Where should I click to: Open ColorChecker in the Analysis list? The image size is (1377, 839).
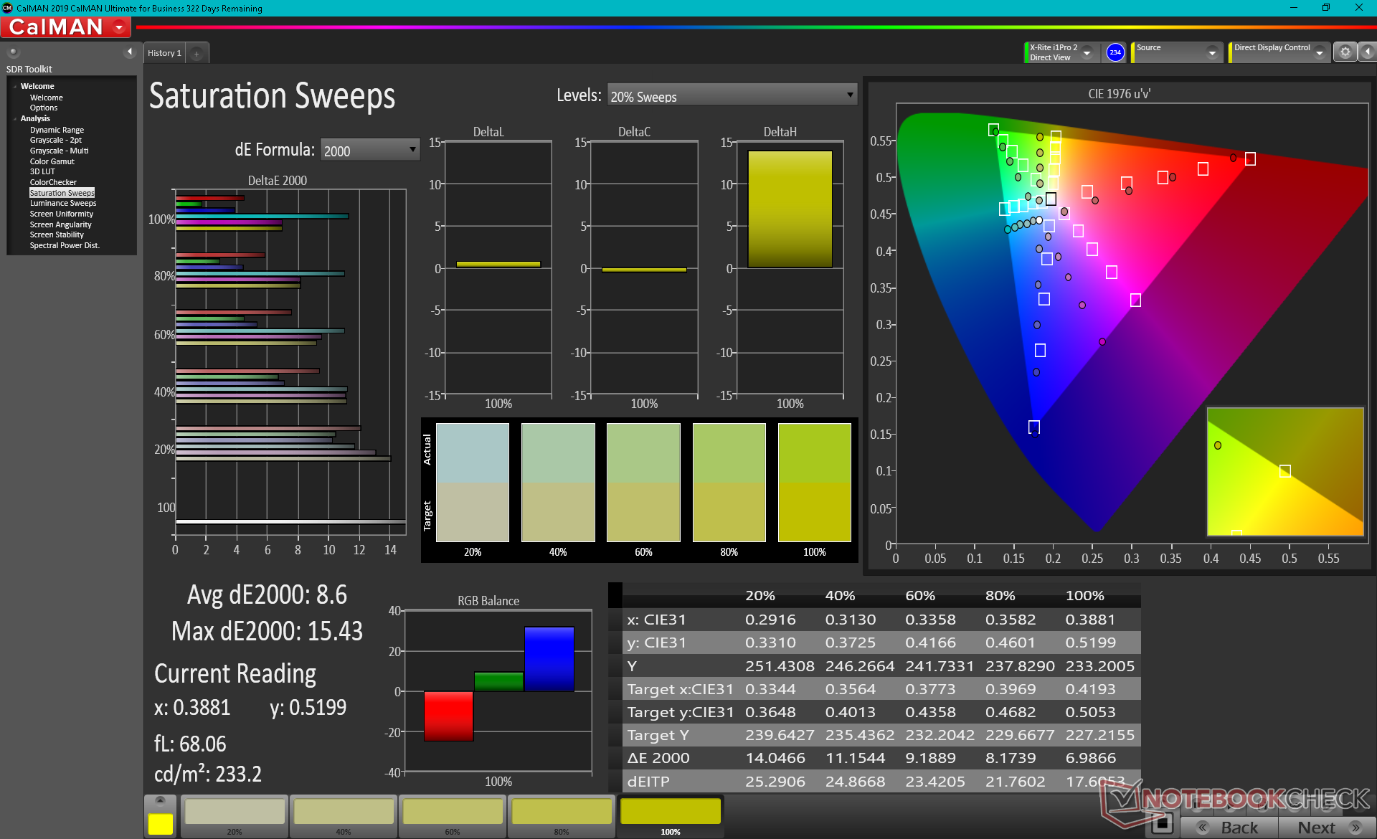click(x=53, y=182)
